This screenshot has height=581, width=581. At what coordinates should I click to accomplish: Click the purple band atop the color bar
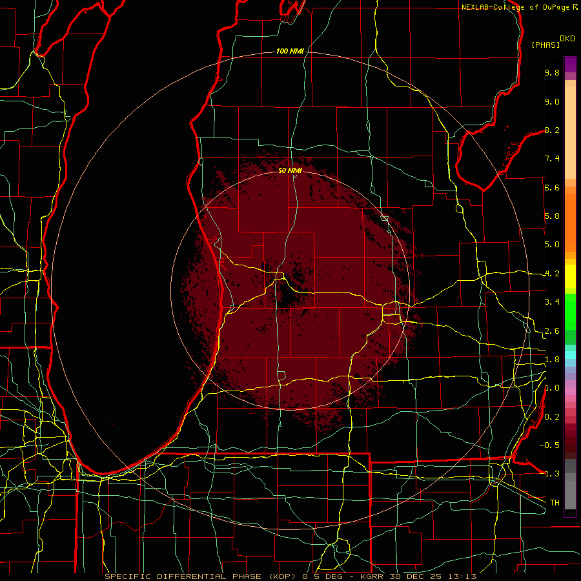(x=570, y=65)
